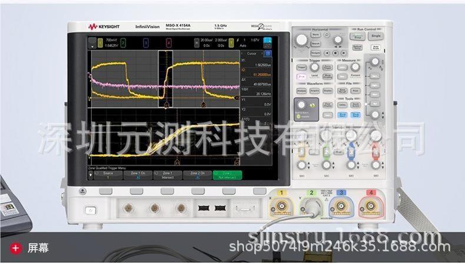Click the Mode/Coupling button

328,77
